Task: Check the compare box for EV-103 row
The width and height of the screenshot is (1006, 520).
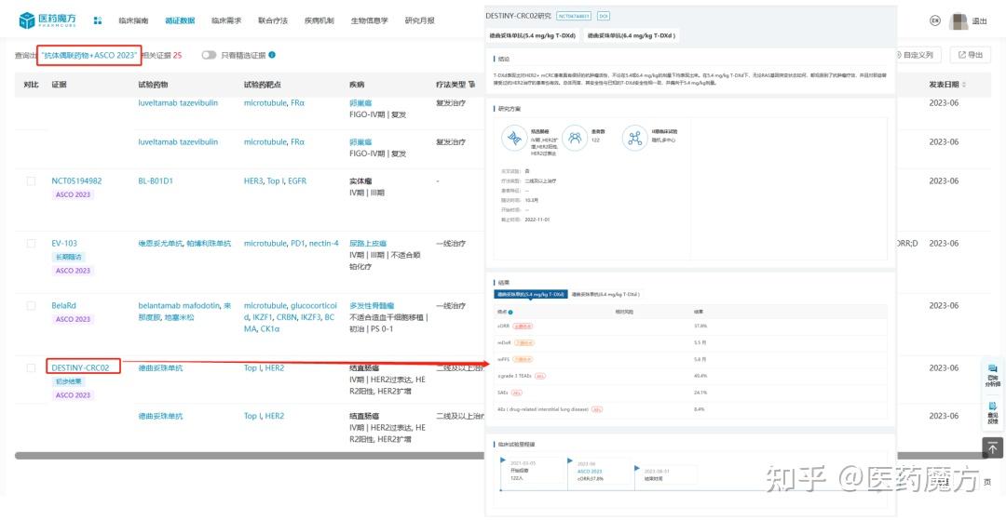Action: tap(31, 244)
